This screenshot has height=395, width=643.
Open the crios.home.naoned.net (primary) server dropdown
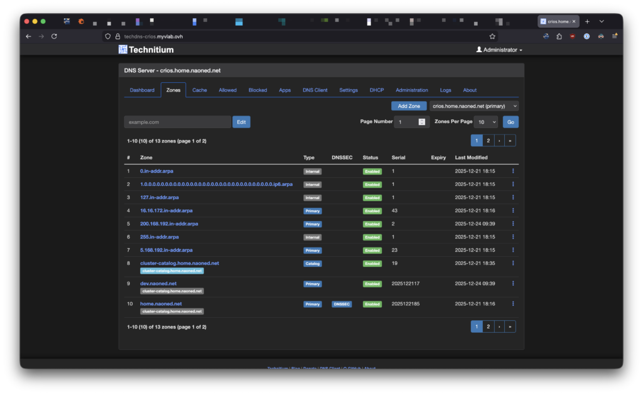pos(474,106)
